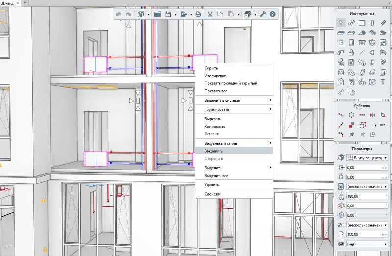Select the Text tool (T) in Инструменты
This screenshot has width=392, height=256.
click(x=383, y=81)
